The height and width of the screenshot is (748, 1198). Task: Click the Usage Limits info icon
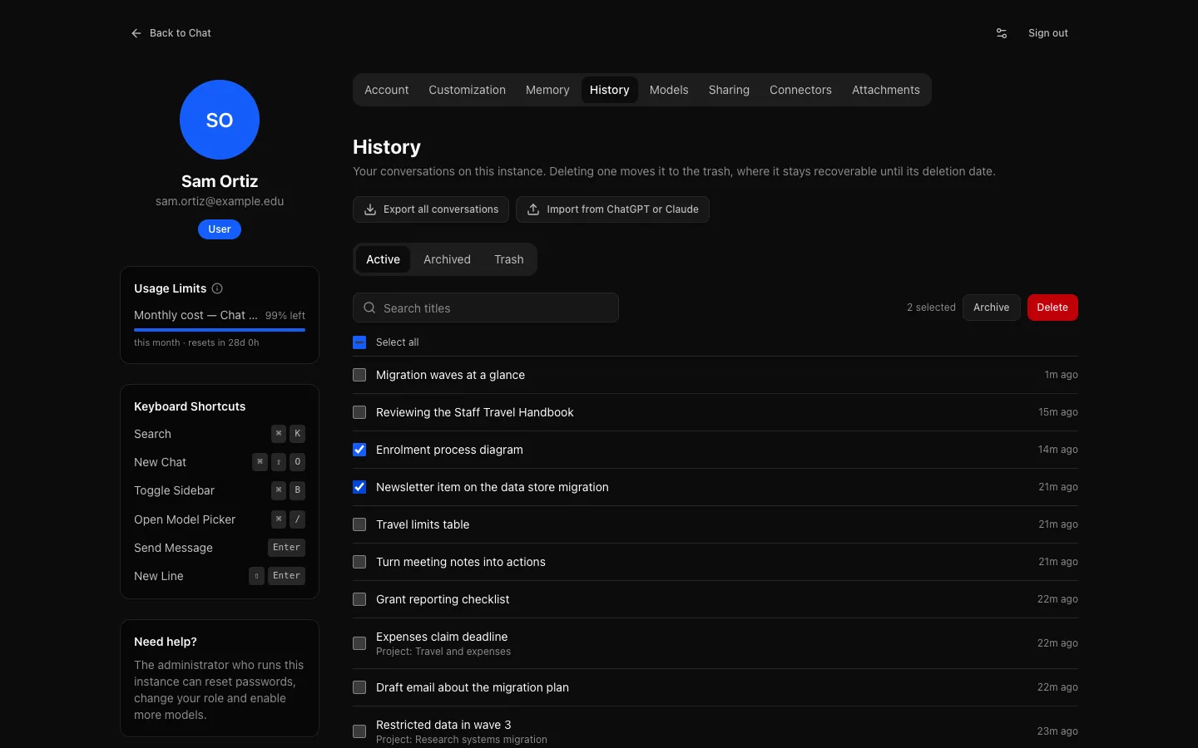pyautogui.click(x=217, y=288)
